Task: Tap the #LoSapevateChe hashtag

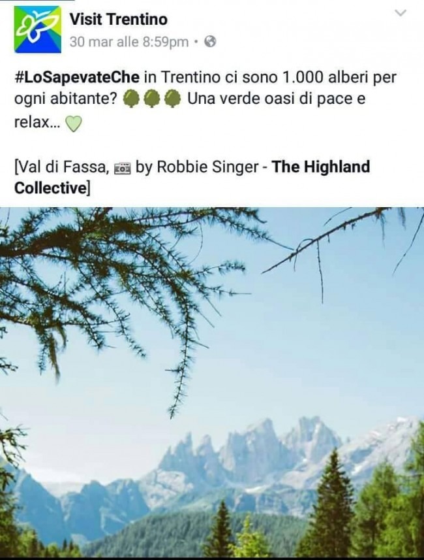Action: coord(77,77)
